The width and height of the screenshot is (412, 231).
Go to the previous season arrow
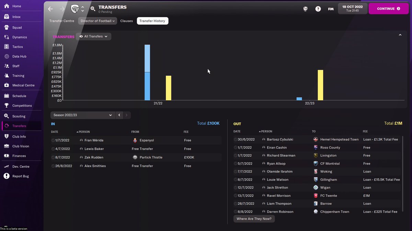pos(119,115)
